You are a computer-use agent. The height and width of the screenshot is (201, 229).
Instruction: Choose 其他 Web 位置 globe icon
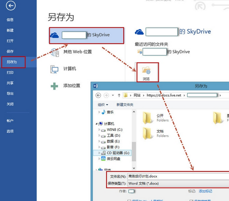[55, 52]
